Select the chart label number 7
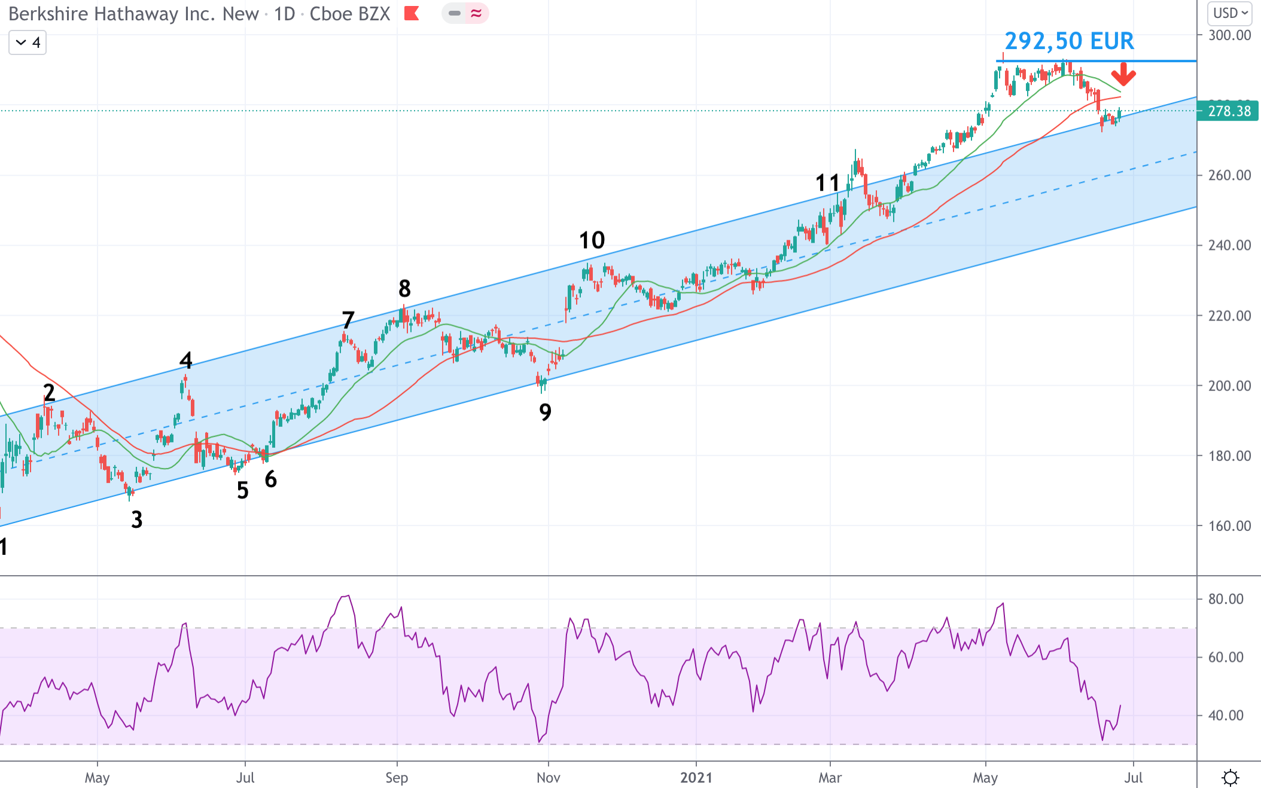Image resolution: width=1261 pixels, height=788 pixels. click(x=348, y=320)
